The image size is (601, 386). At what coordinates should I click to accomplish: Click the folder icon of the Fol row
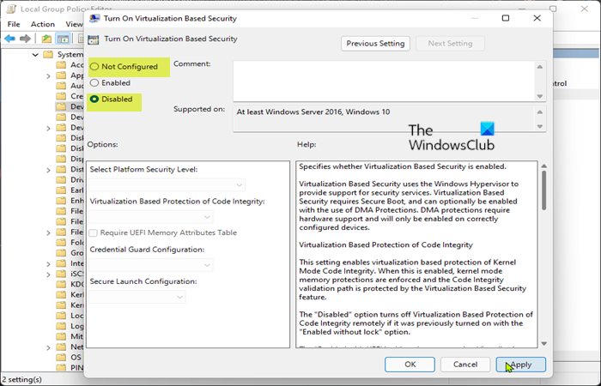[61, 243]
